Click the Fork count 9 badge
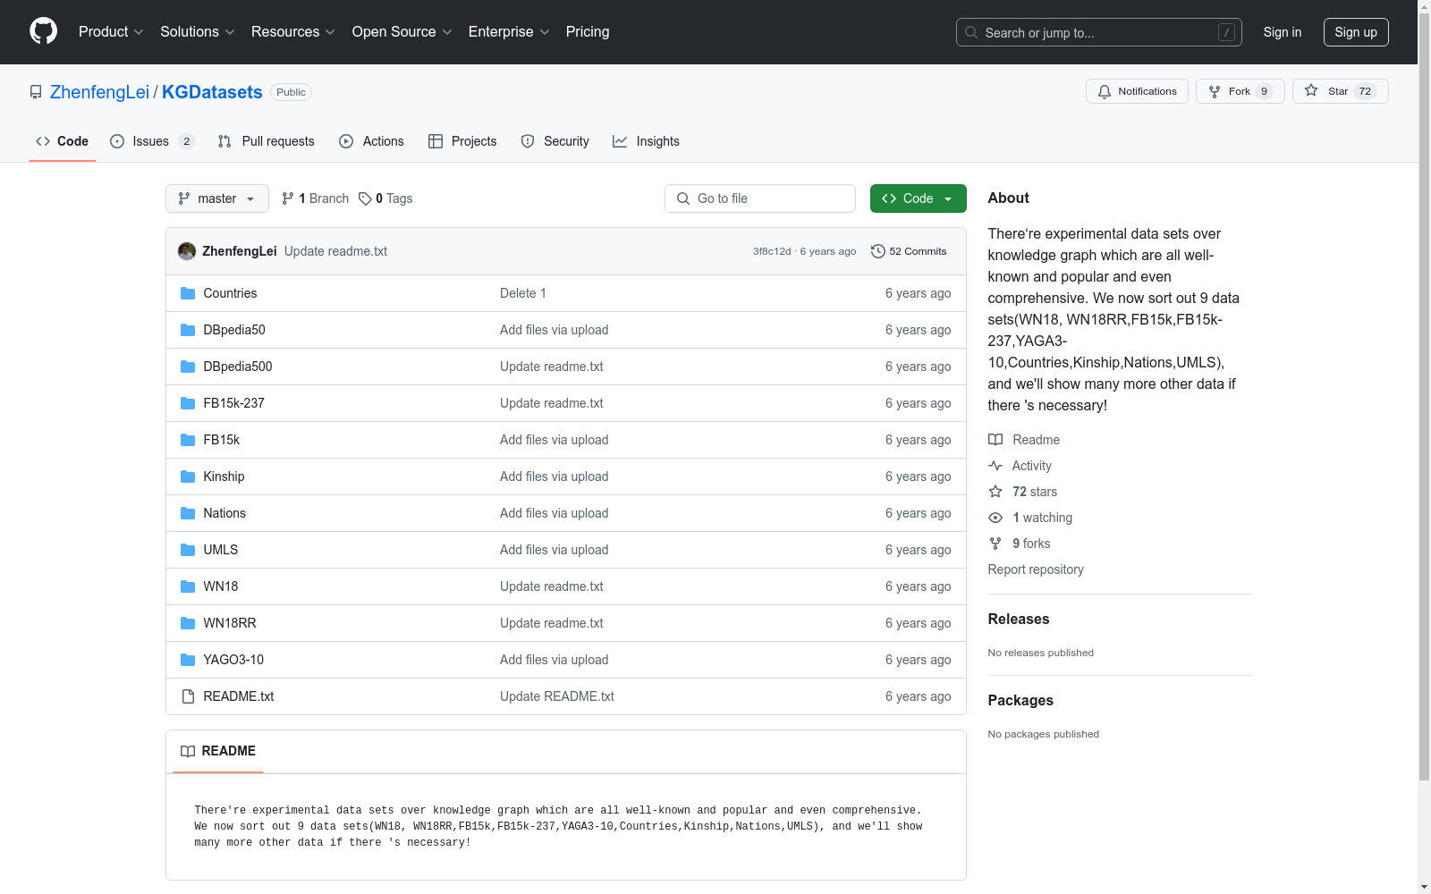The width and height of the screenshot is (1431, 894). [x=1264, y=91]
